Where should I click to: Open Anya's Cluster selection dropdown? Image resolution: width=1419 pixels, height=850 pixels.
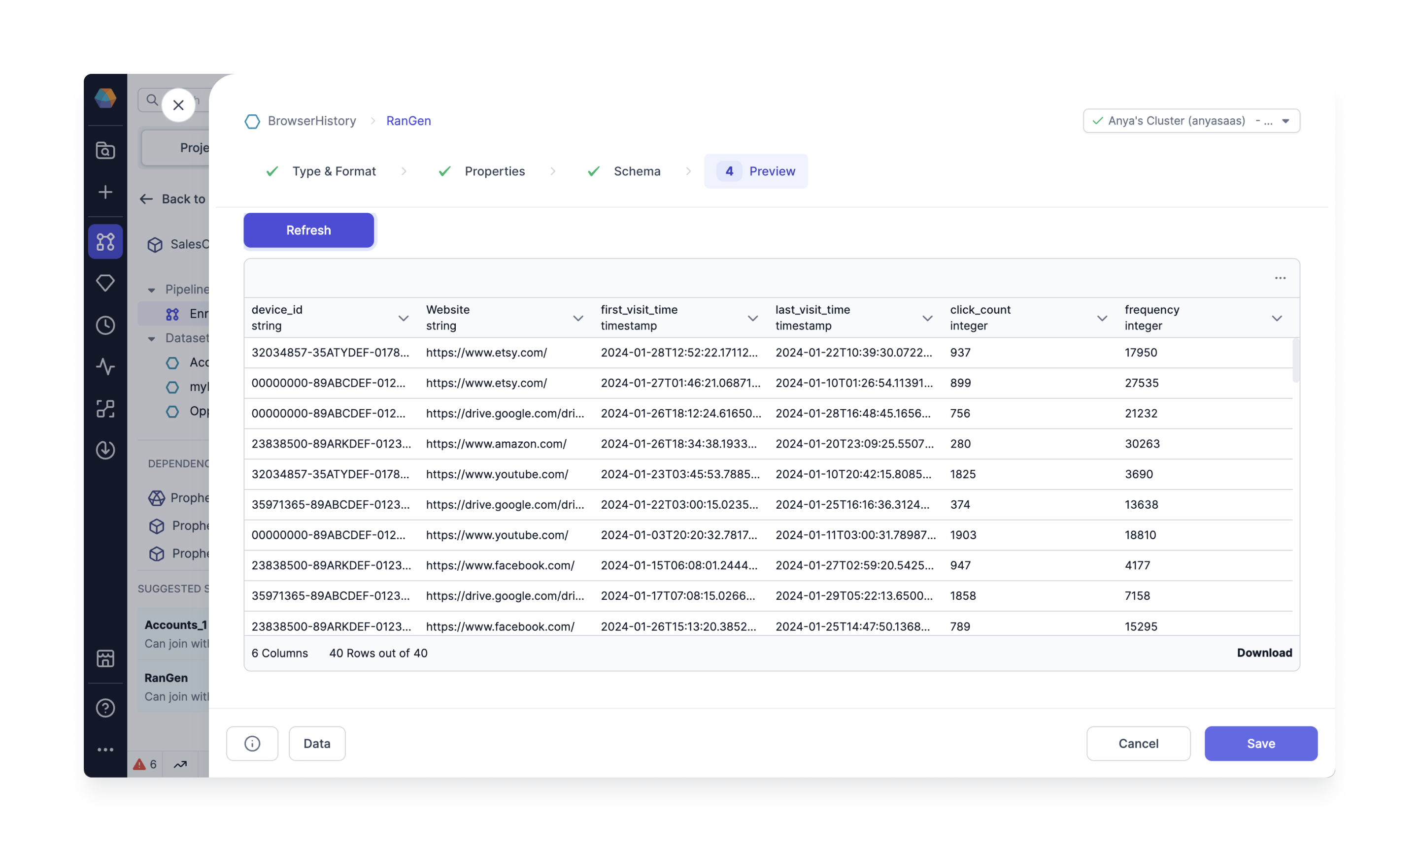tap(1191, 121)
